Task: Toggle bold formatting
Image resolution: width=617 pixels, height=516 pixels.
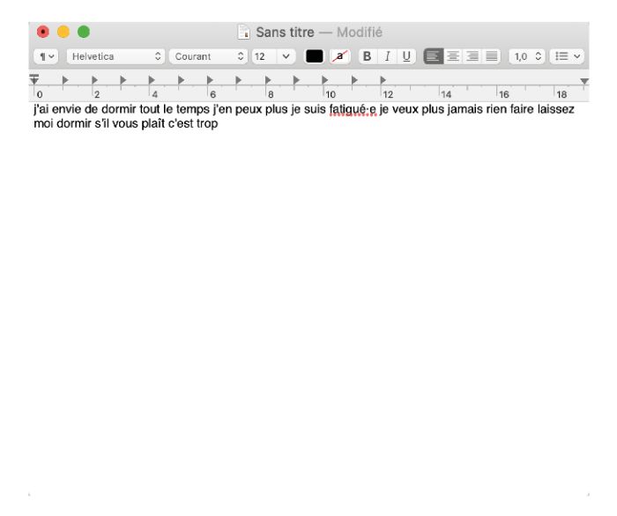Action: 368,56
